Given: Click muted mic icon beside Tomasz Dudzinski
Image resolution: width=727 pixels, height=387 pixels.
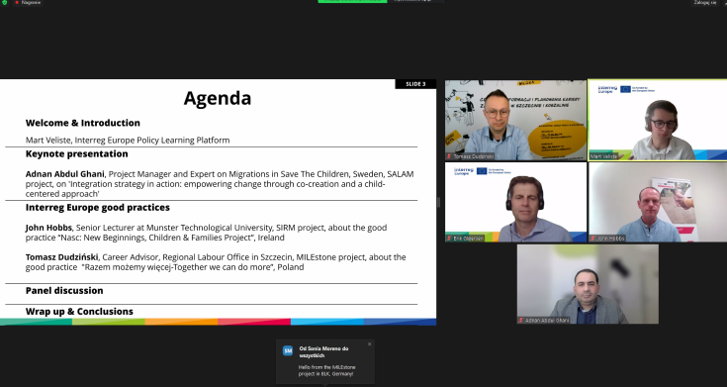Looking at the screenshot, I should 449,156.
